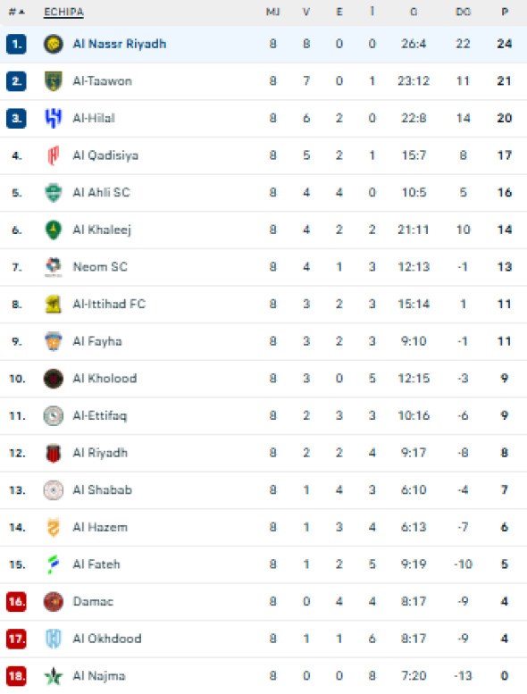Click the Al Ahli SC green crest
The width and height of the screenshot is (527, 694).
53,193
